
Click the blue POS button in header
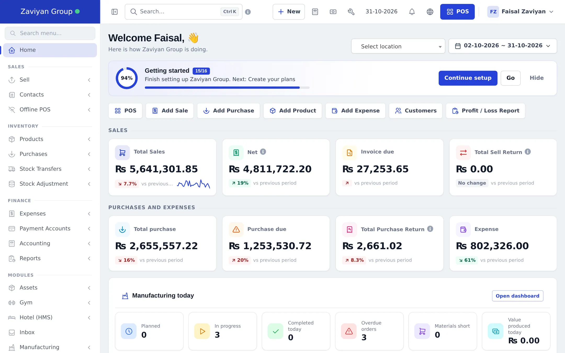pyautogui.click(x=457, y=12)
